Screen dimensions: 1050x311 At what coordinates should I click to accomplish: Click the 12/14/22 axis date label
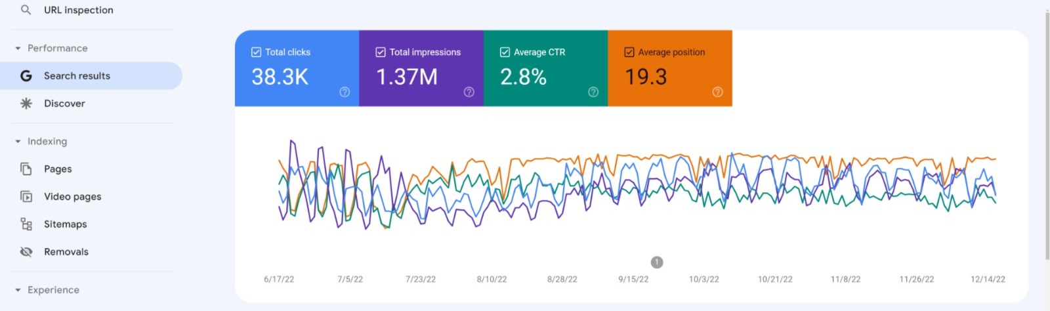(x=988, y=279)
